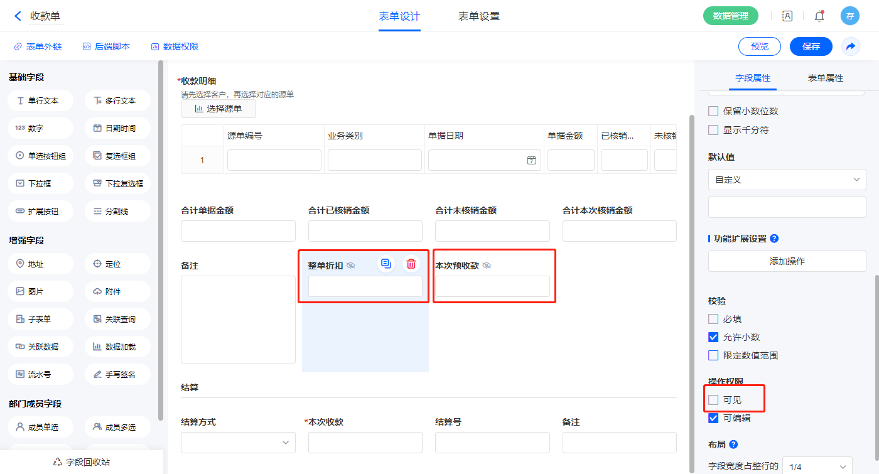The width and height of the screenshot is (879, 474).
Task: Expand the 结算方式 dropdown
Action: [x=238, y=443]
